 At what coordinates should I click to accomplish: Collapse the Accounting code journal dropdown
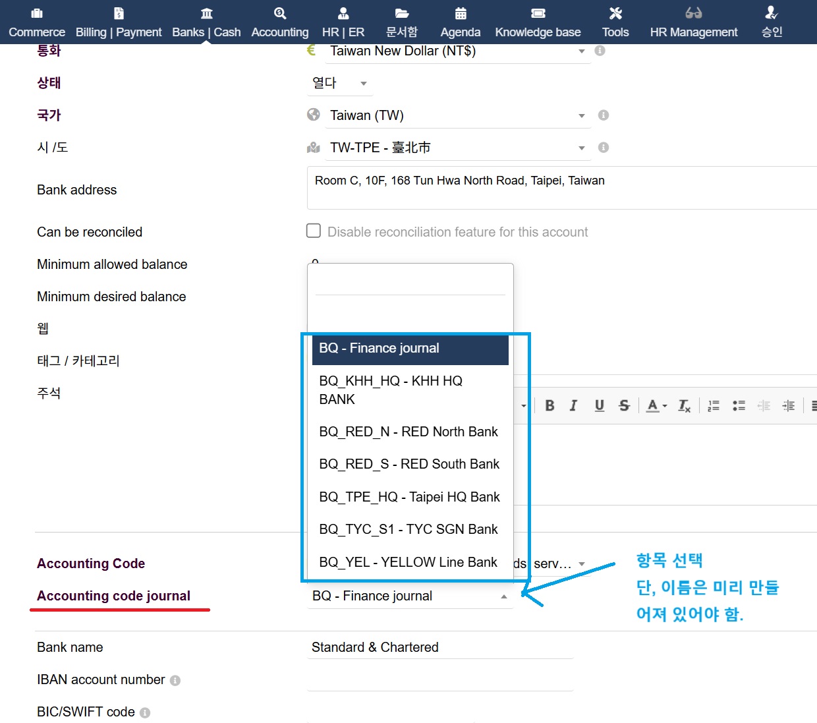pyautogui.click(x=503, y=596)
